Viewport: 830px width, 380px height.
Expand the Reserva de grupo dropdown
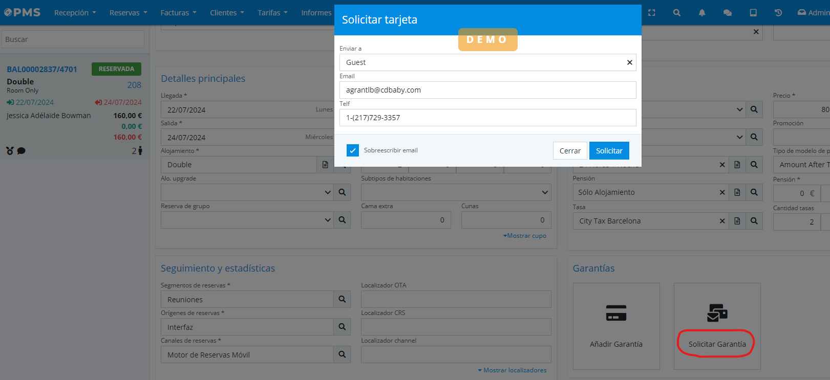pyautogui.click(x=328, y=220)
